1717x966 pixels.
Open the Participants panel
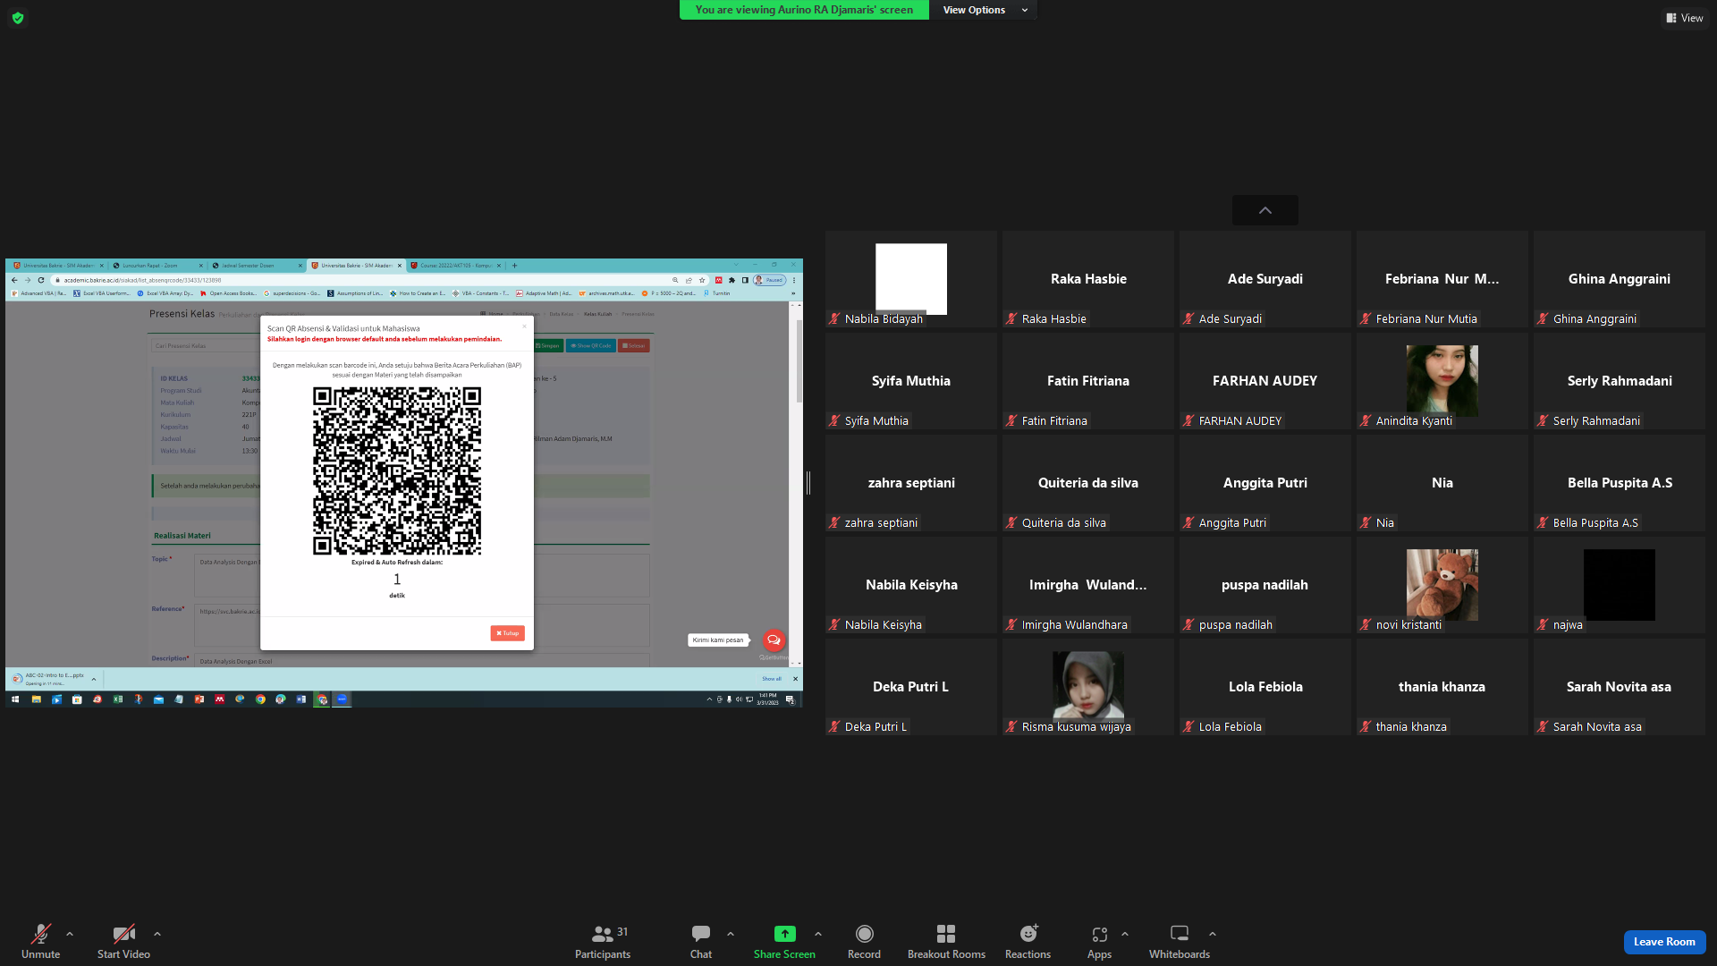pyautogui.click(x=603, y=942)
